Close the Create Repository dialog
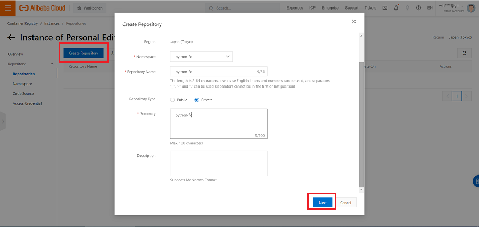This screenshot has height=227, width=479. [x=354, y=21]
